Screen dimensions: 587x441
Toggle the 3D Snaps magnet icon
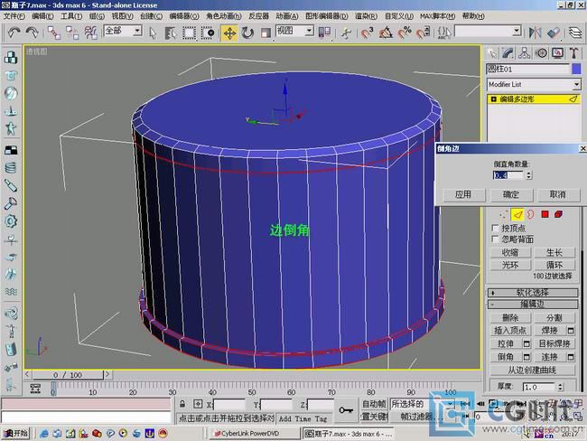click(368, 33)
